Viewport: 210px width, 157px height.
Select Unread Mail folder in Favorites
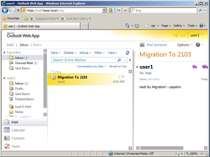(x=23, y=63)
